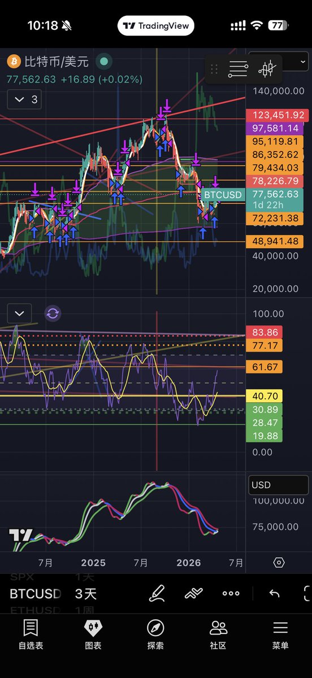
Task: Tap the silent bell status icon
Action: [x=67, y=25]
